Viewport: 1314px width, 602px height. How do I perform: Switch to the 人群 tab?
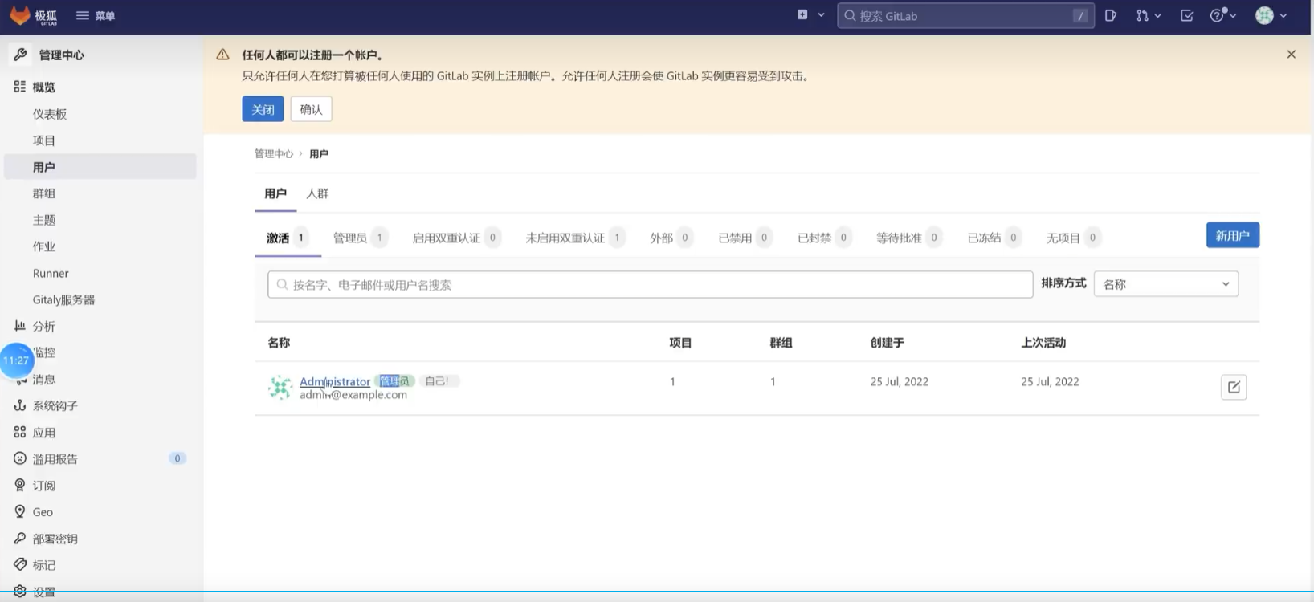317,193
